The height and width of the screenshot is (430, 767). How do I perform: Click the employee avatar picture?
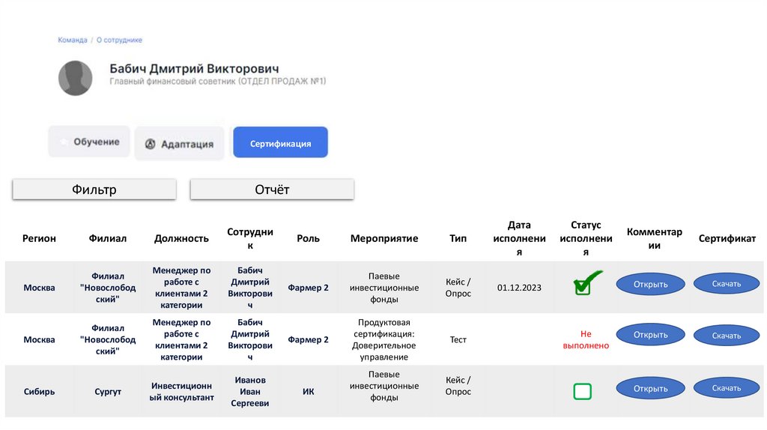point(75,78)
